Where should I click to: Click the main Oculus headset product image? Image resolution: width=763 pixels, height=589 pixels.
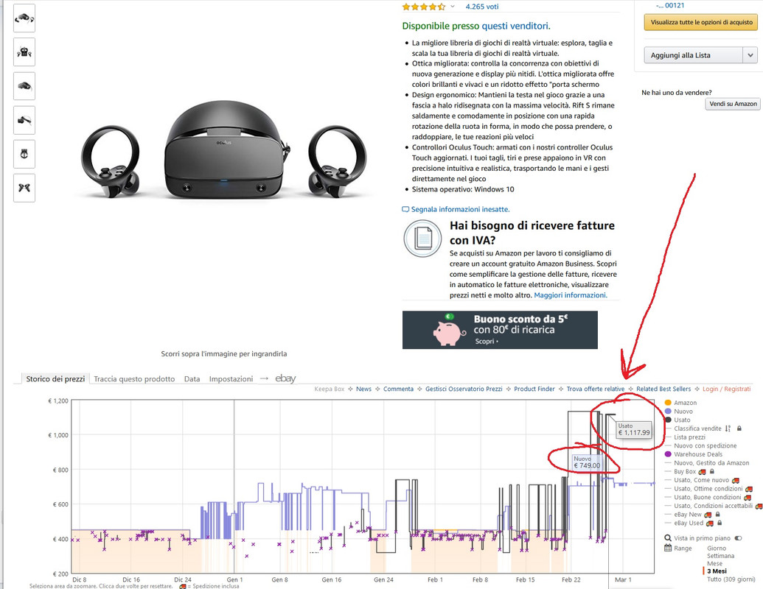[x=224, y=149]
